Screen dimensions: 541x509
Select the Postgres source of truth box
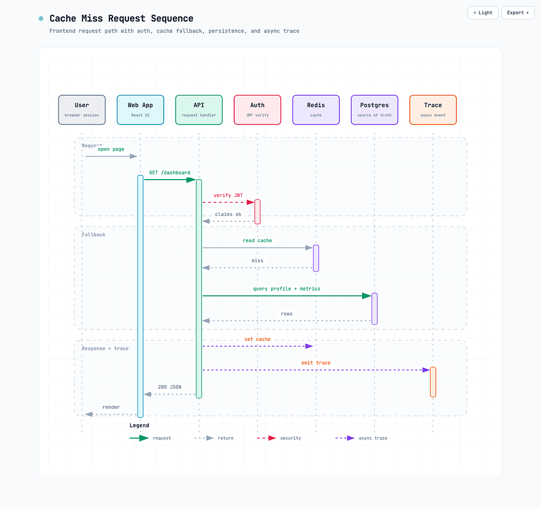[374, 110]
